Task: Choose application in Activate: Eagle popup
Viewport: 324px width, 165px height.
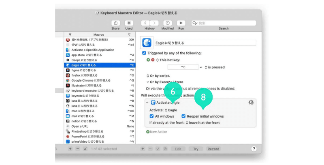Action: 171,110
